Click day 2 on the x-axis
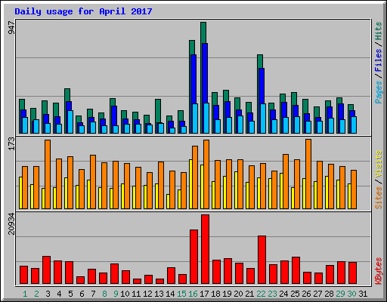 pos(36,294)
